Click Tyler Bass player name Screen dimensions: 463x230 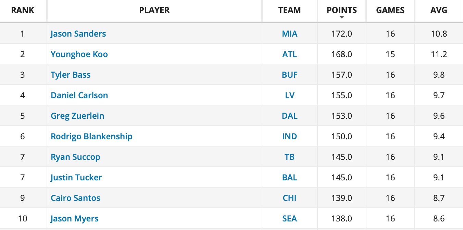pyautogui.click(x=71, y=75)
